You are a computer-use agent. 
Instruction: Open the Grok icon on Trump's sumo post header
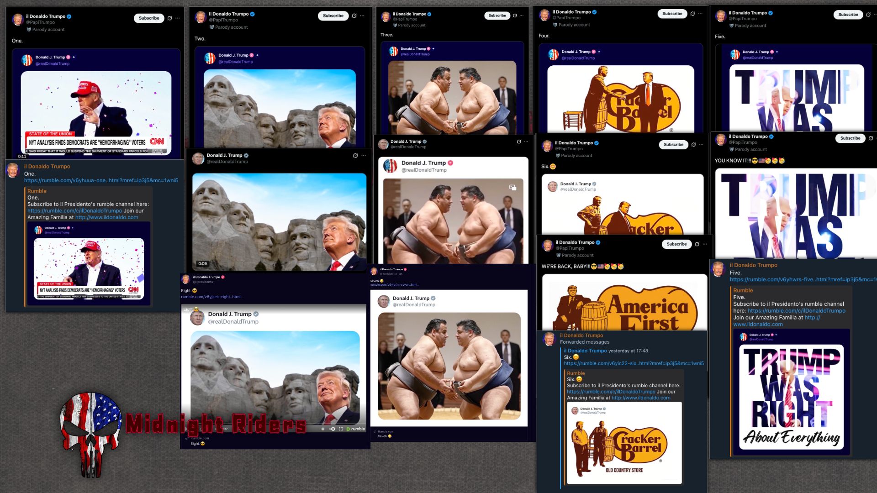(x=519, y=142)
